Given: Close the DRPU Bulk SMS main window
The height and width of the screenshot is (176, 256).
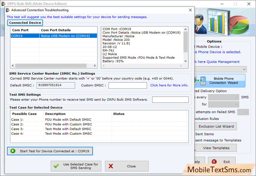Looking at the screenshot, I should [249, 4].
